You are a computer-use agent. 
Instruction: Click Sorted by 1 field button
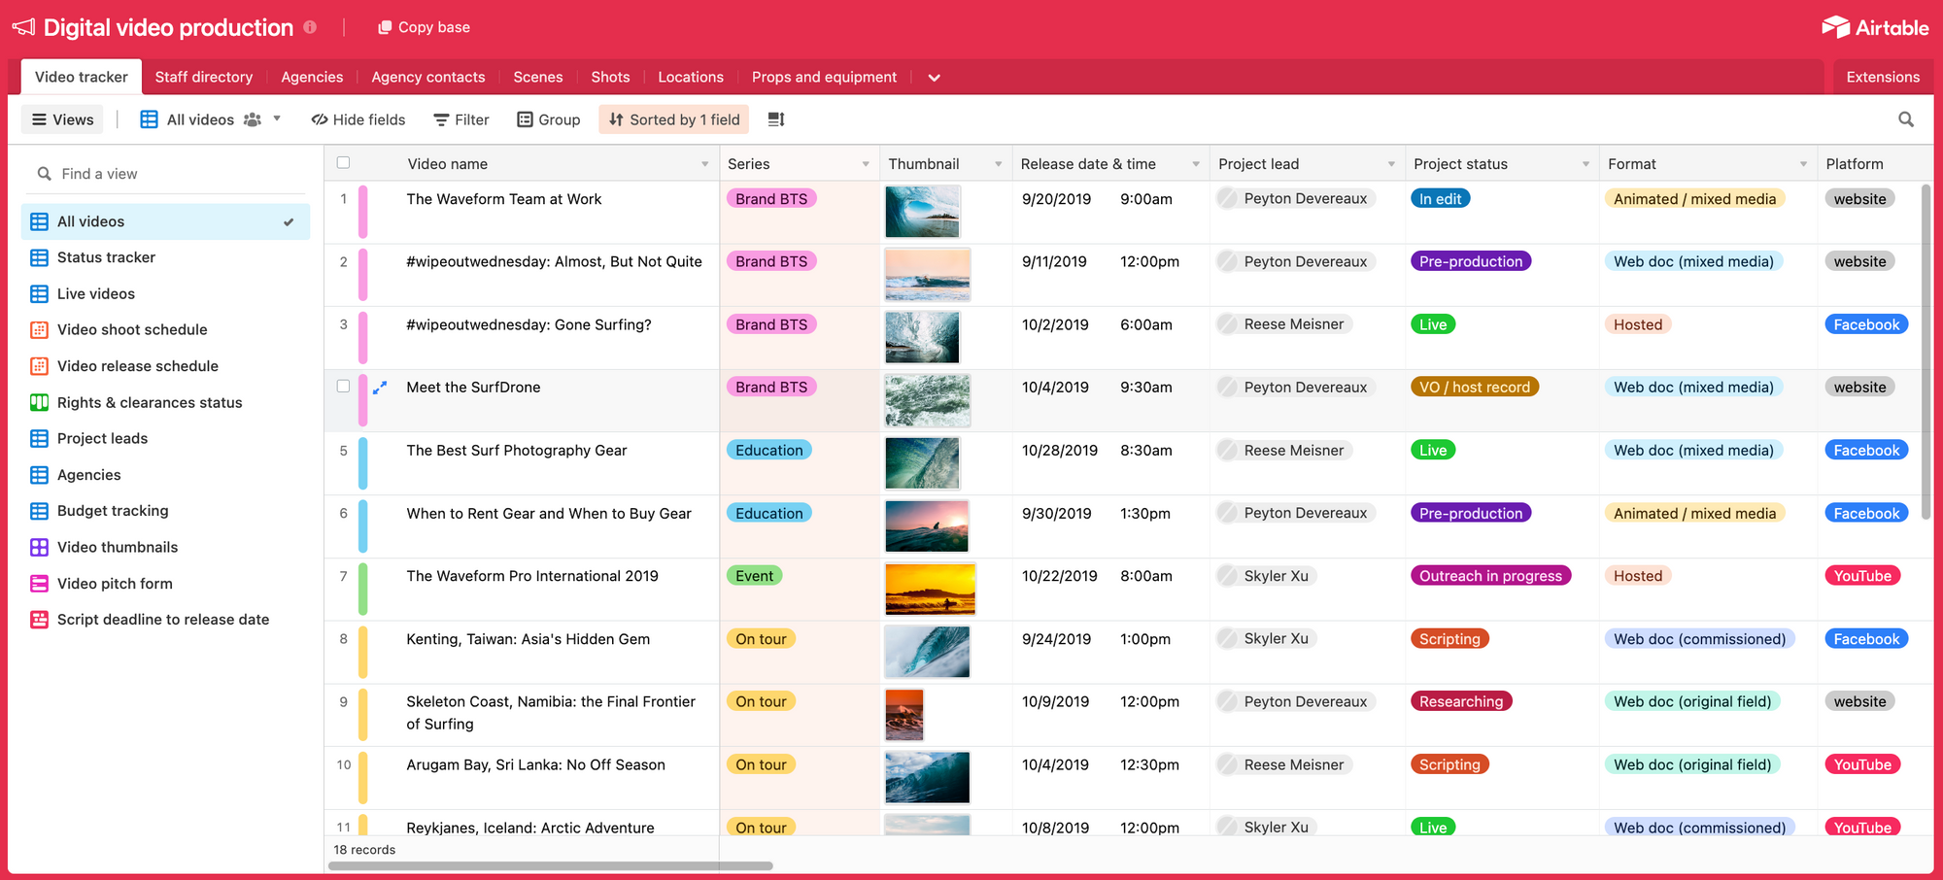[674, 119]
